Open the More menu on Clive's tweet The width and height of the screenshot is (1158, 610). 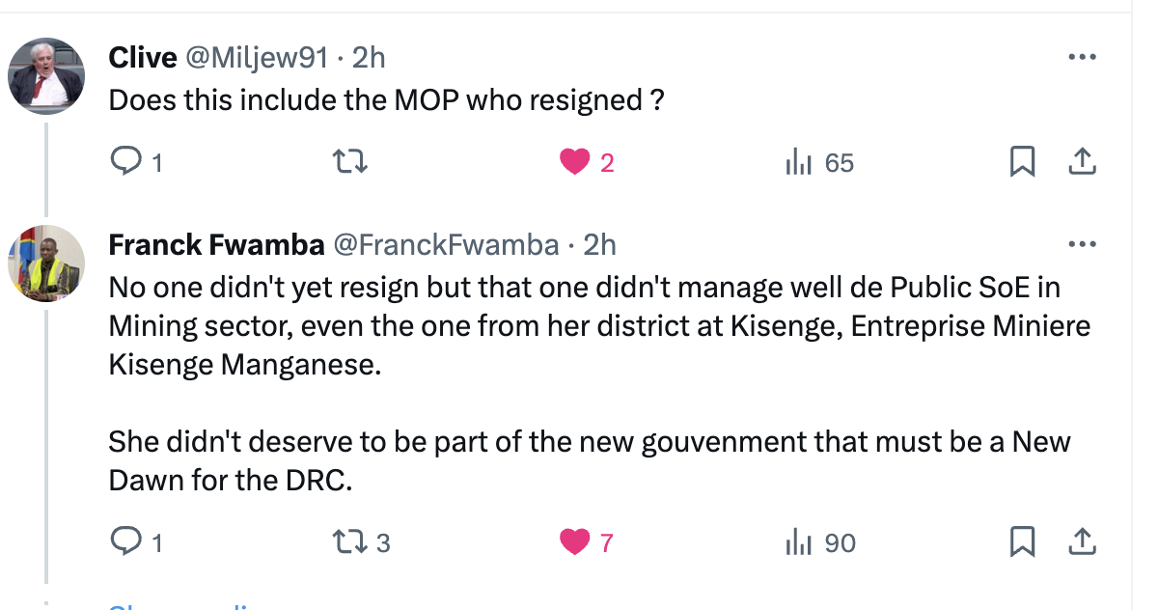click(1082, 58)
